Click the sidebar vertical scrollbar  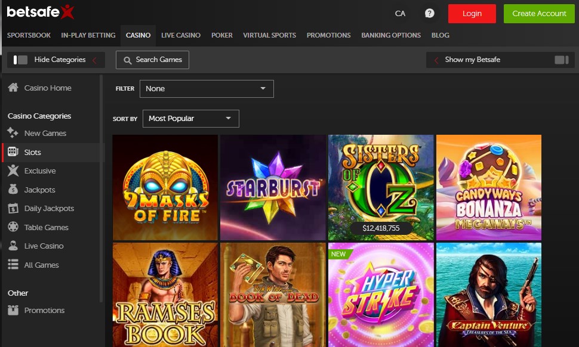point(101,188)
